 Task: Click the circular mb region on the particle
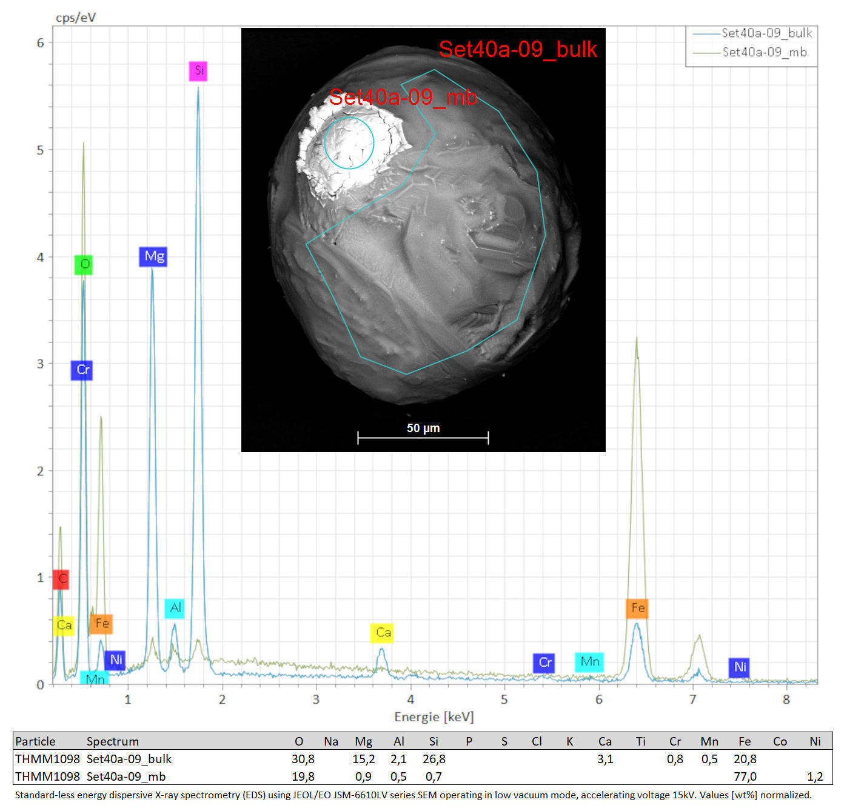pyautogui.click(x=349, y=143)
